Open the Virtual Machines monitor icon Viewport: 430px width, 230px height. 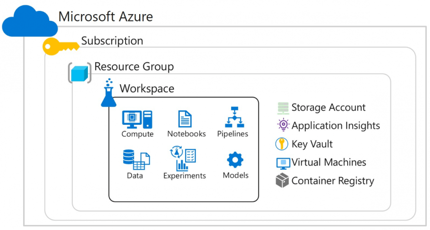[x=283, y=163]
